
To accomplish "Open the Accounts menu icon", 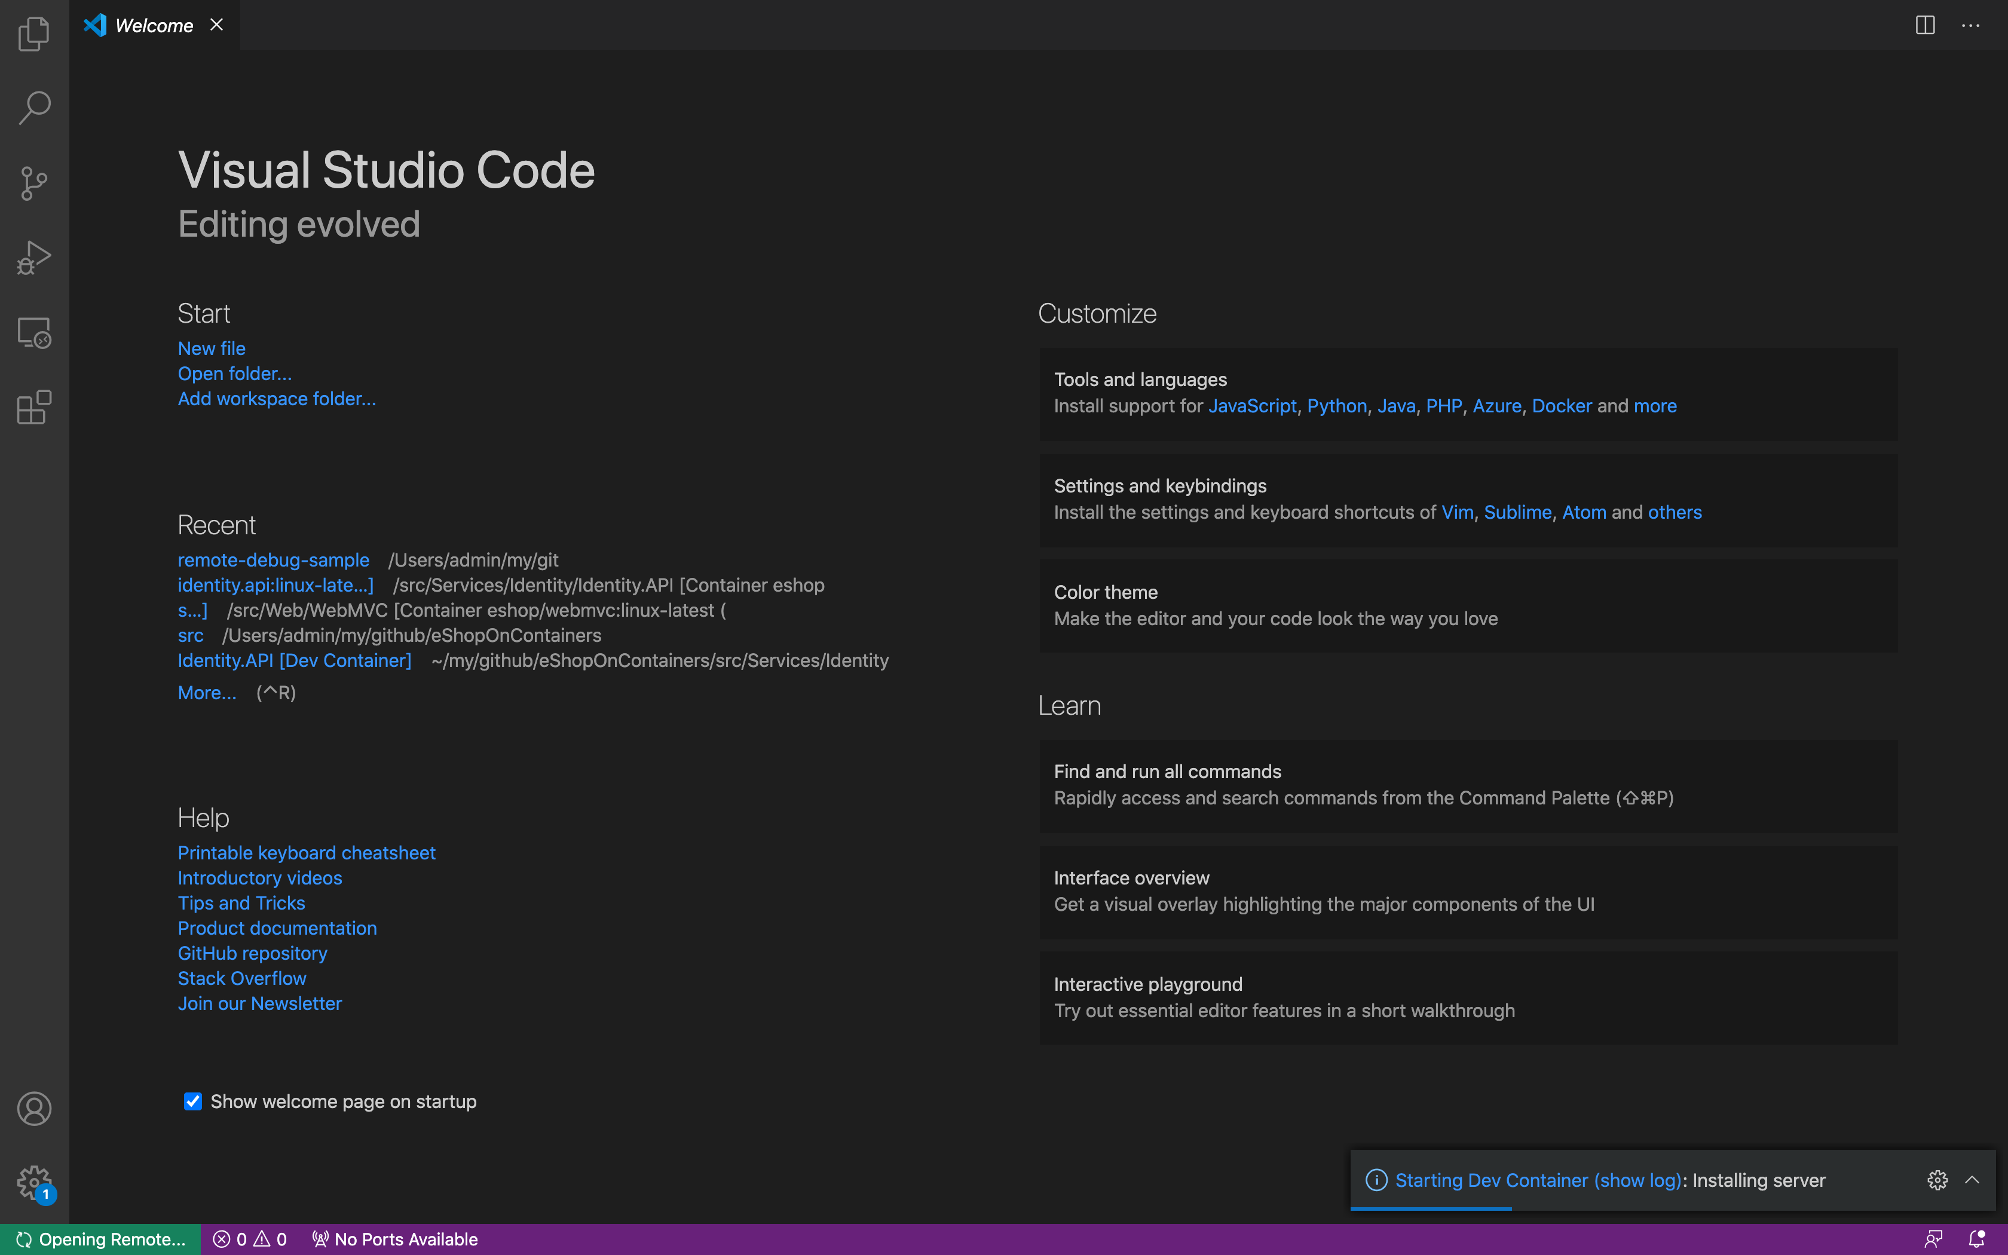I will (34, 1109).
